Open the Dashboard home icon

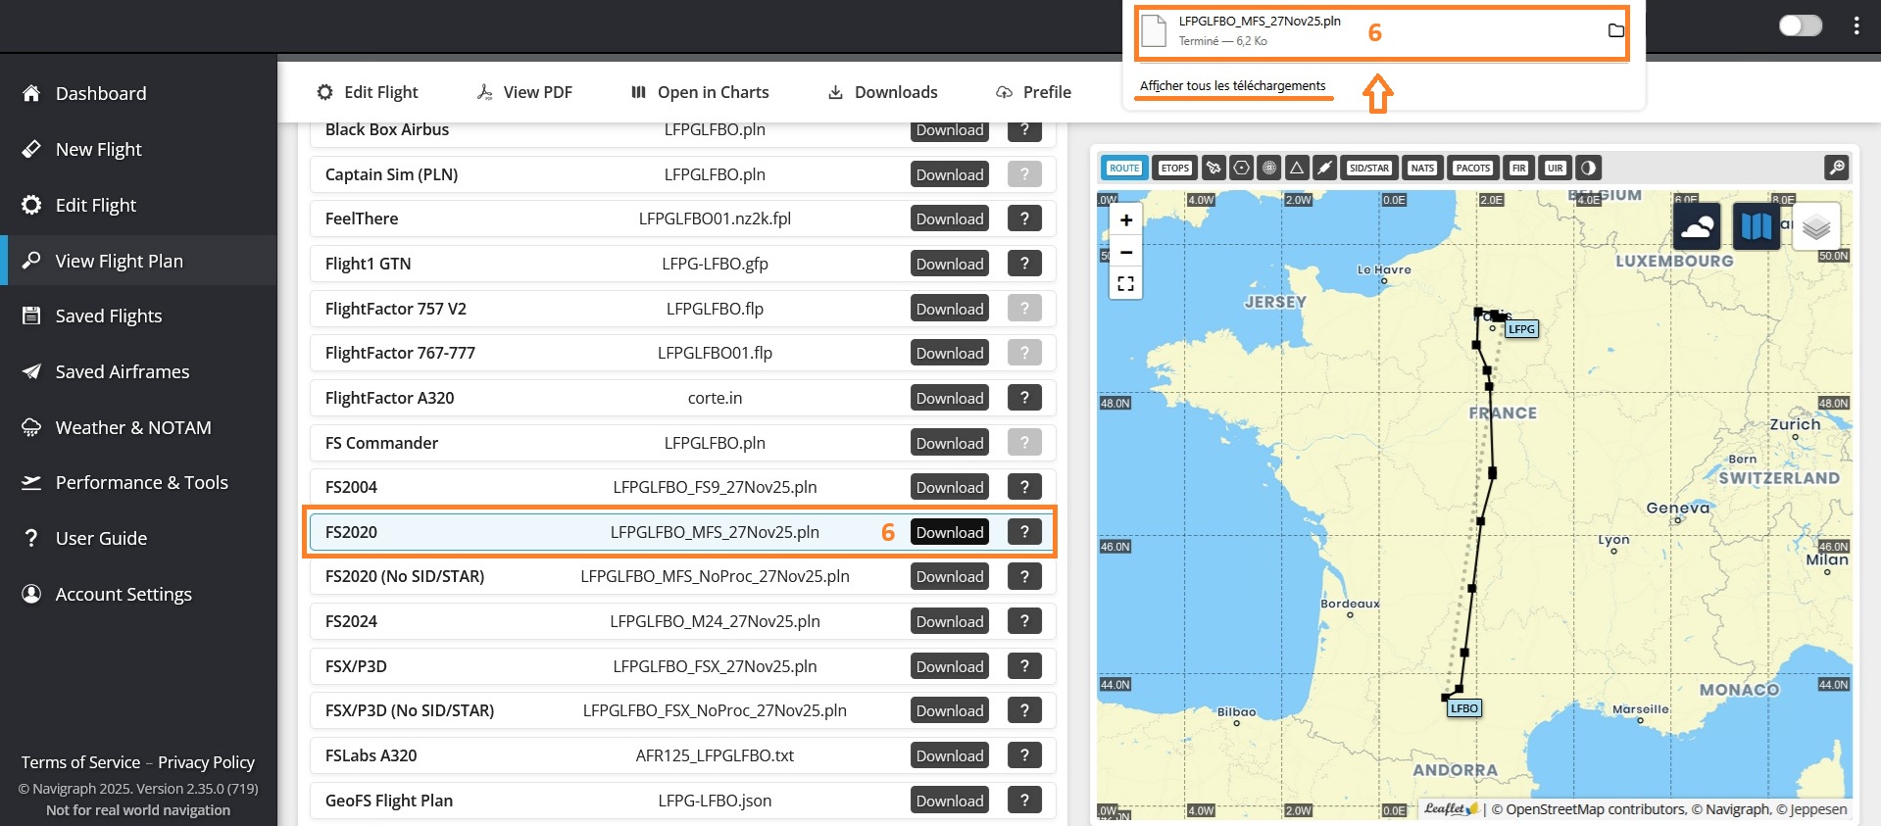[31, 93]
